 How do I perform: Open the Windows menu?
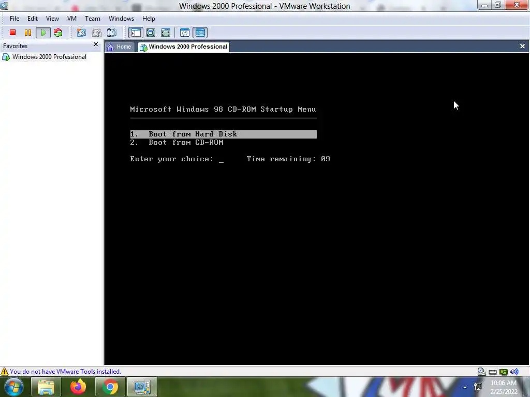point(121,19)
